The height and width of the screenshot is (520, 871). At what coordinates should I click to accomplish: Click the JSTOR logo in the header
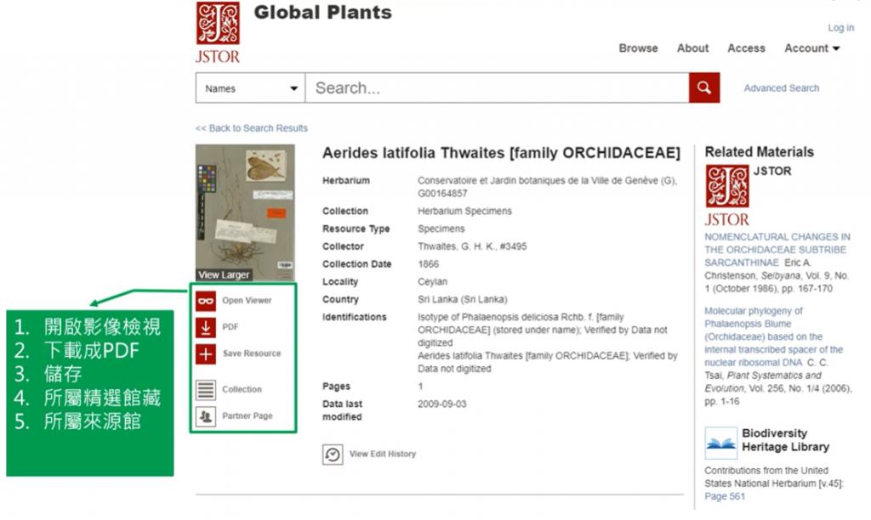(218, 32)
